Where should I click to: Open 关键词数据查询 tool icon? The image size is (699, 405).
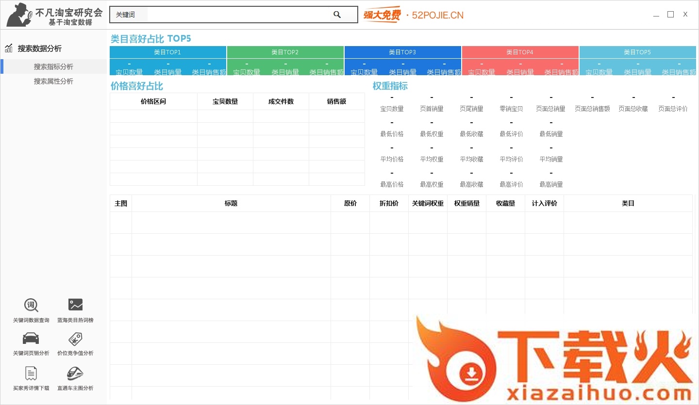[x=31, y=305]
